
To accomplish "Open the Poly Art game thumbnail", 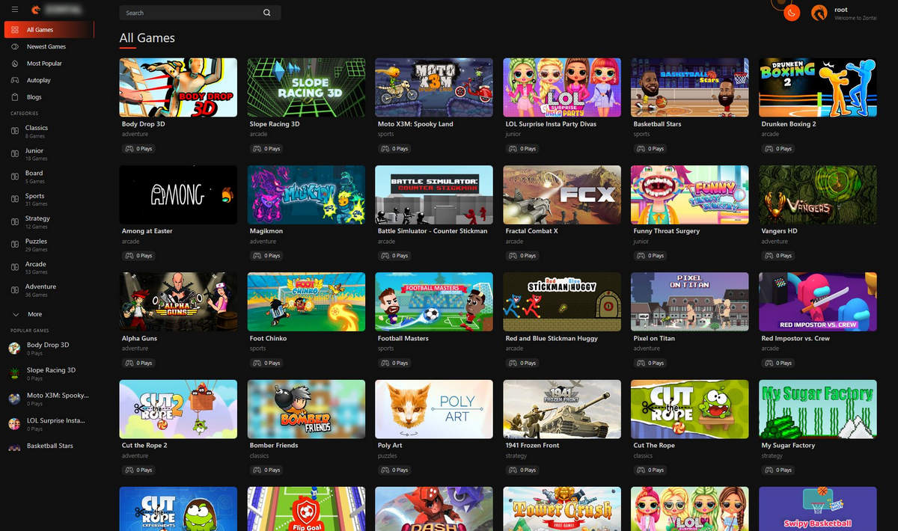I will pos(434,408).
